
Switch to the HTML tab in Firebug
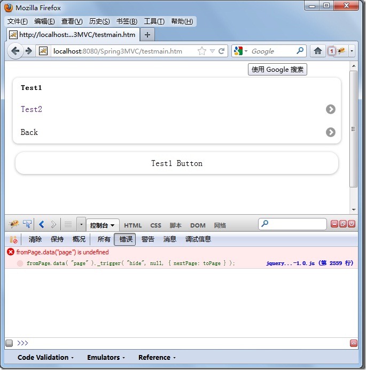tap(133, 225)
